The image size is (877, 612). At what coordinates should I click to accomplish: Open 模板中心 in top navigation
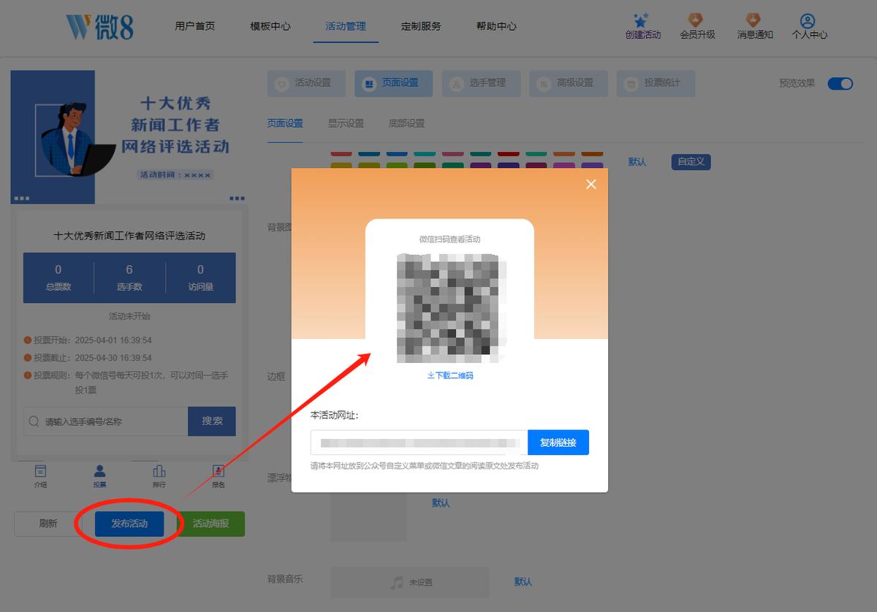click(270, 26)
